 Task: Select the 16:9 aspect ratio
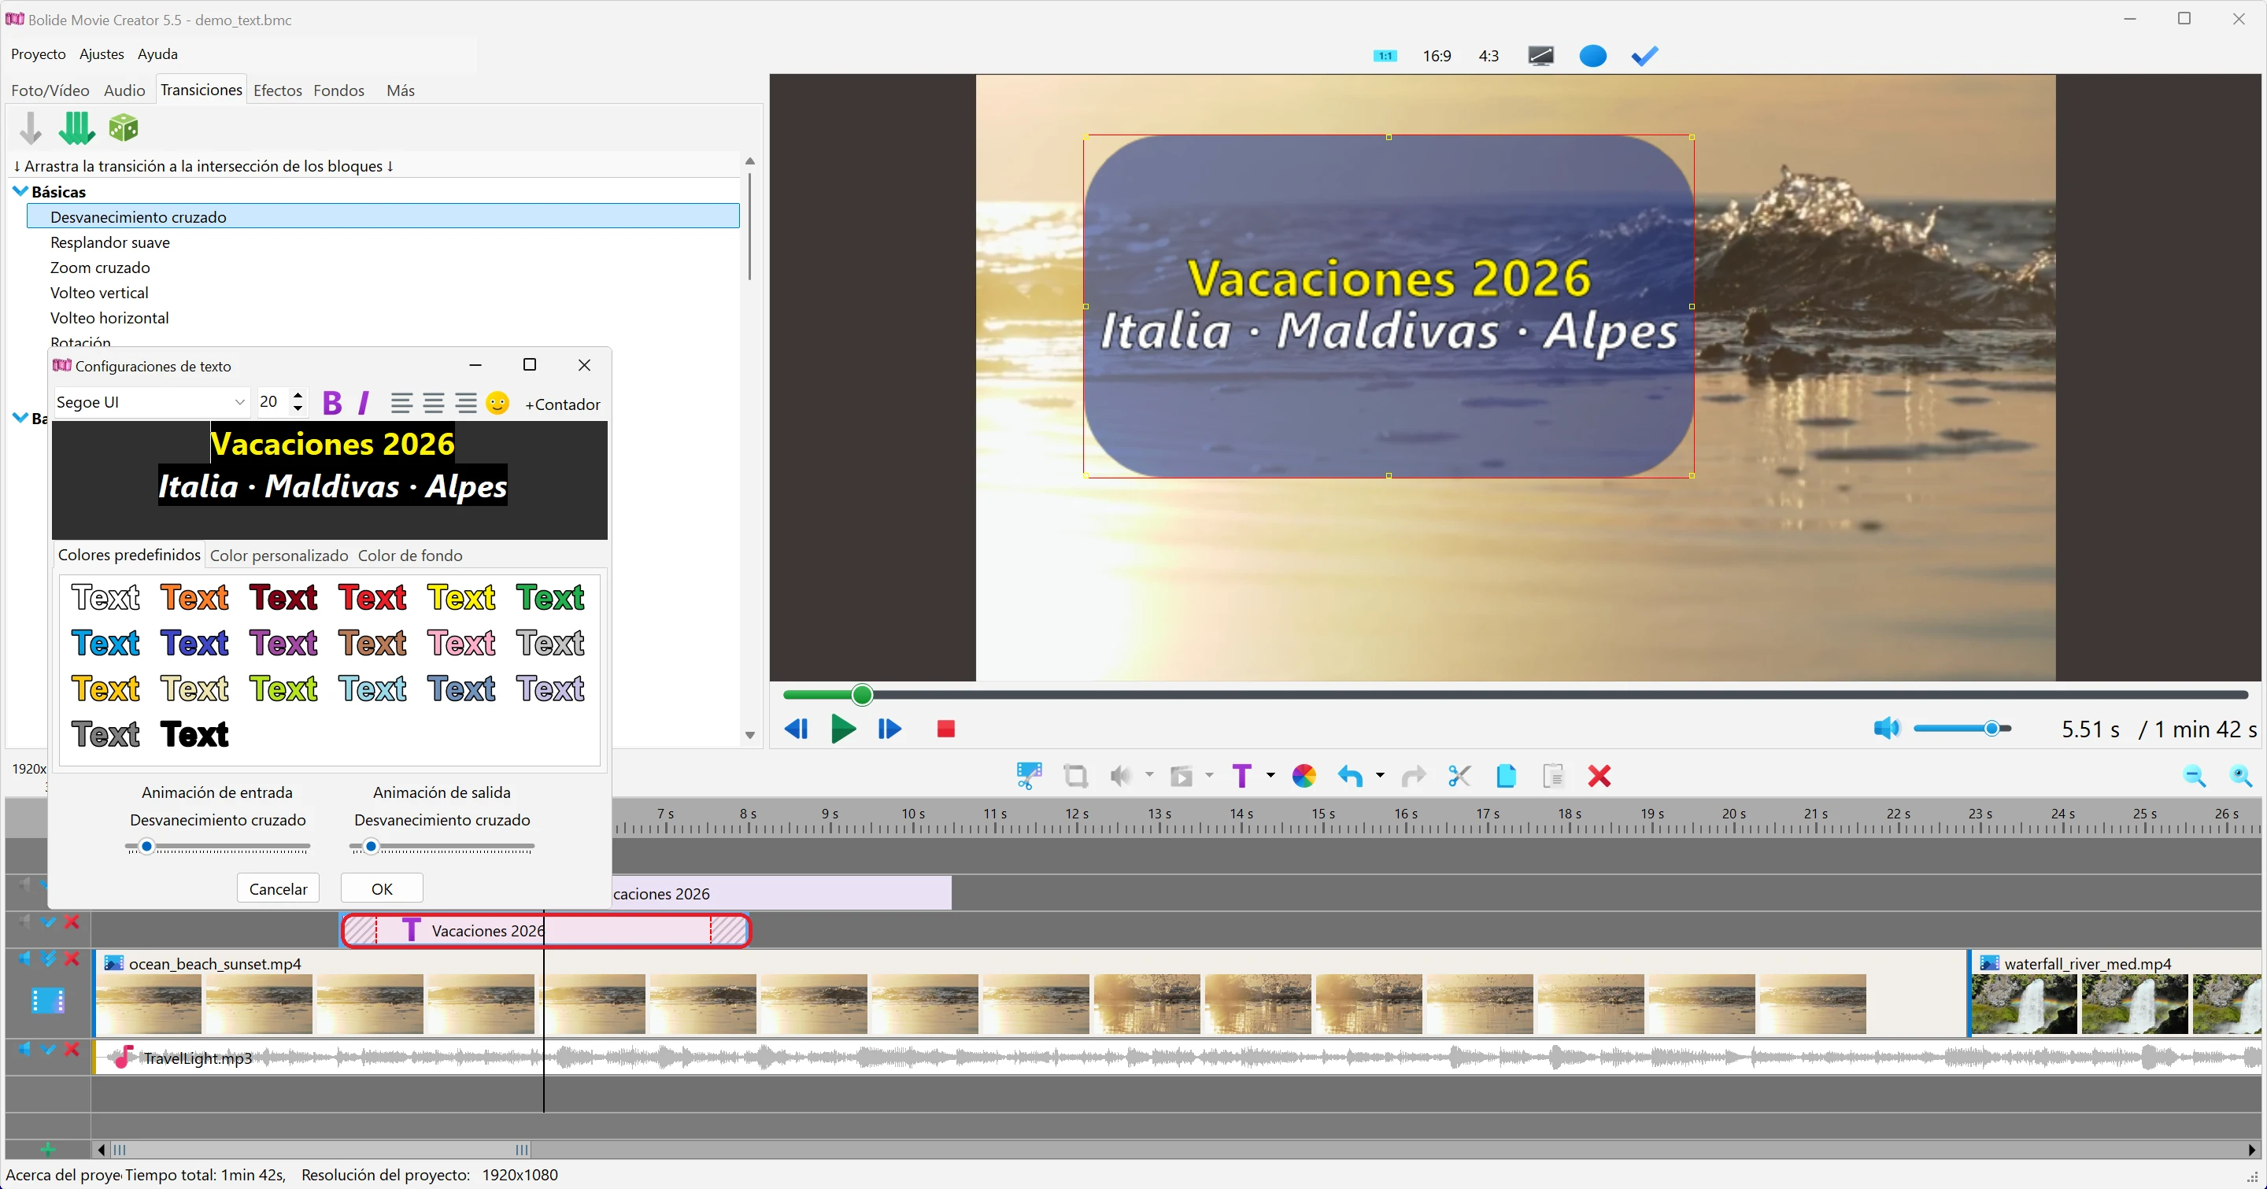tap(1437, 57)
